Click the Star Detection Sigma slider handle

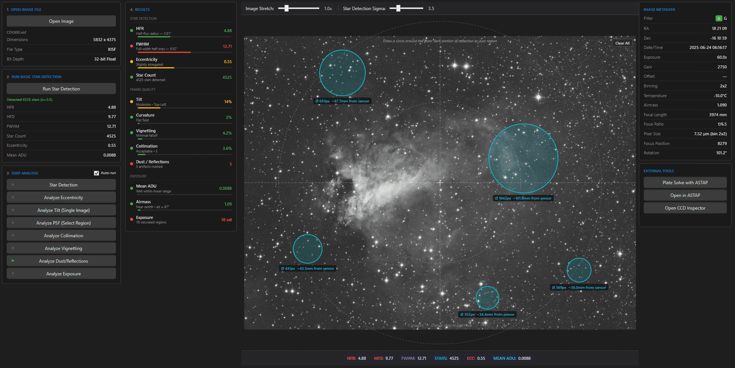coord(398,9)
